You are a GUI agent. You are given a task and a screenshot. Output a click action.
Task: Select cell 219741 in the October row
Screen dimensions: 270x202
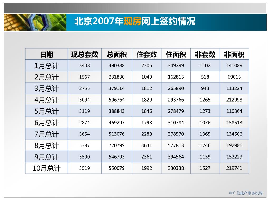(x=234, y=168)
